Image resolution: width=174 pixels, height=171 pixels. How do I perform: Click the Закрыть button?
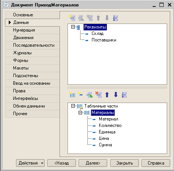pos(124,163)
